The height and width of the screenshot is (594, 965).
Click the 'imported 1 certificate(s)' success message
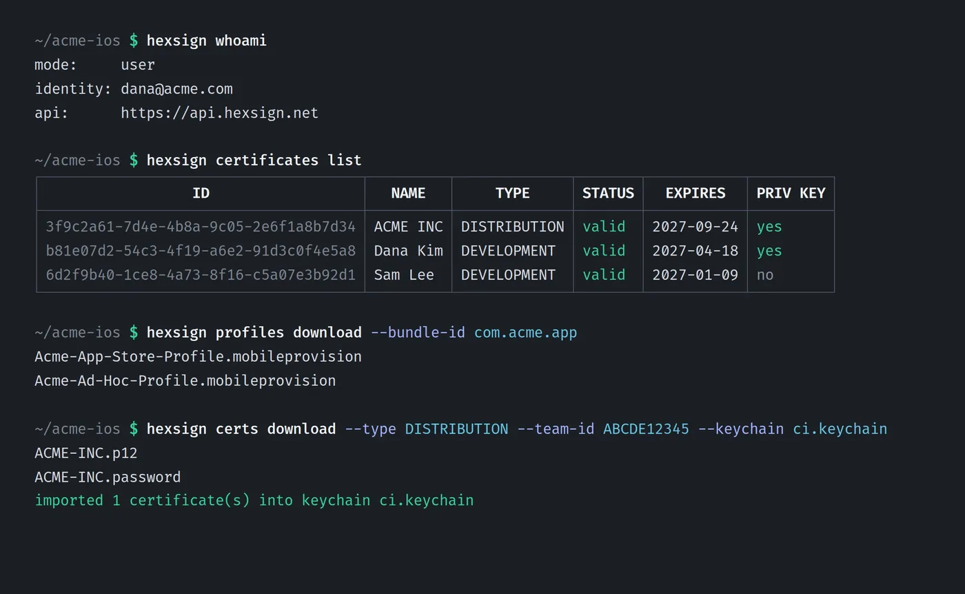[254, 500]
